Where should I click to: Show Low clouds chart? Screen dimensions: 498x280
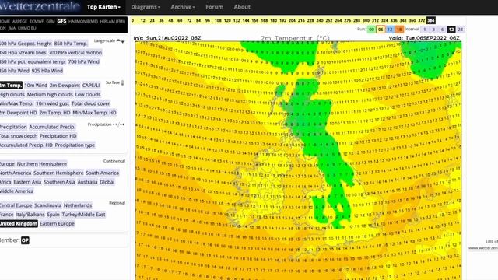(88, 95)
